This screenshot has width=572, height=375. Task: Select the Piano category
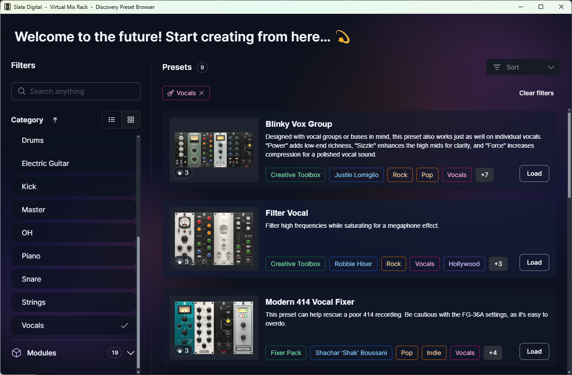click(x=73, y=256)
